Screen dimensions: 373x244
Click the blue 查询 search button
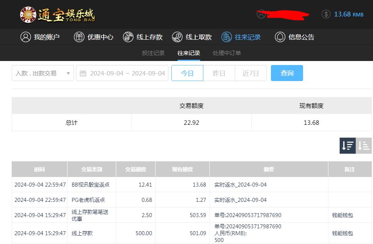(x=287, y=73)
